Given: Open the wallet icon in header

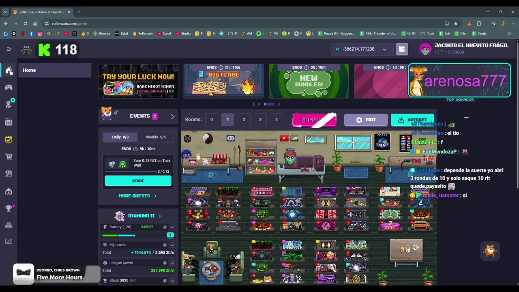Looking at the screenshot, I should 402,49.
